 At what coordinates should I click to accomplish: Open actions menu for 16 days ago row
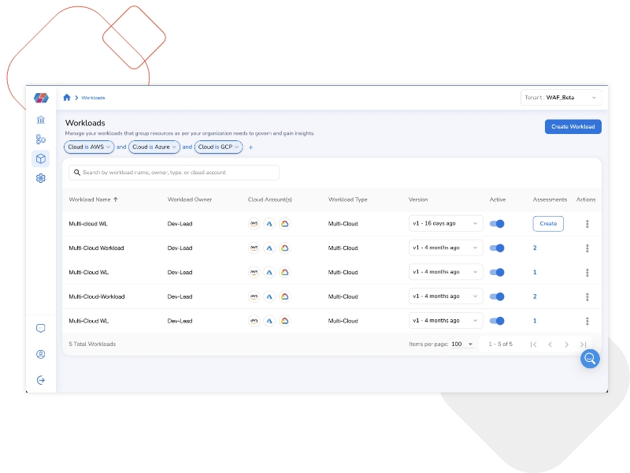pos(587,224)
